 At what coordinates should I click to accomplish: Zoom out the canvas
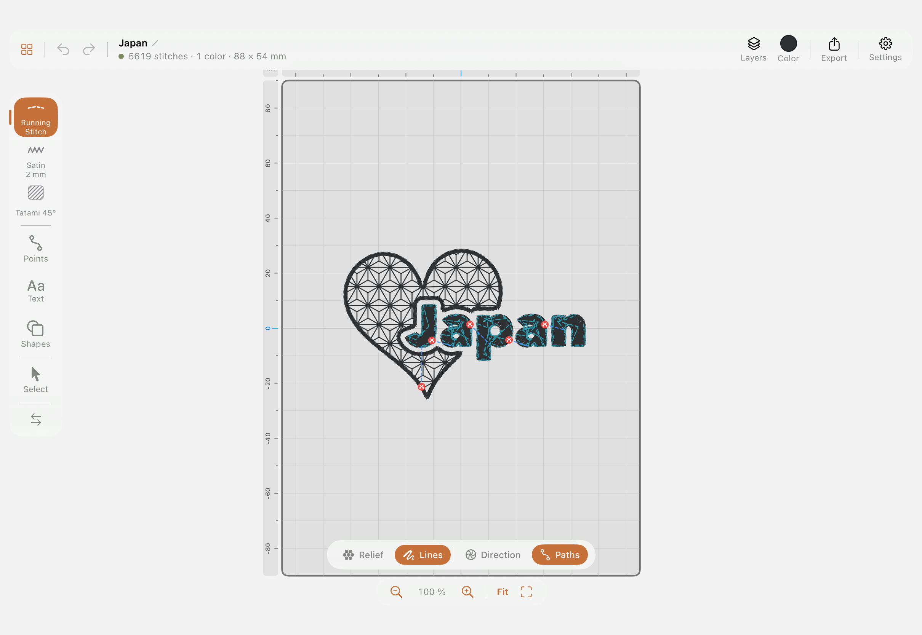(396, 592)
